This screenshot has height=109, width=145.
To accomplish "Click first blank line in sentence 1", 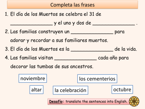I will pos(32,25).
